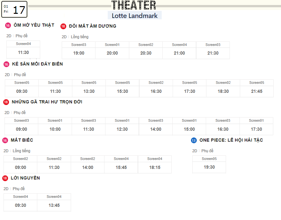Click the 18 rating badge for LỜI NGUYỀN
Viewport: 281px width, 220px height.
click(5, 178)
